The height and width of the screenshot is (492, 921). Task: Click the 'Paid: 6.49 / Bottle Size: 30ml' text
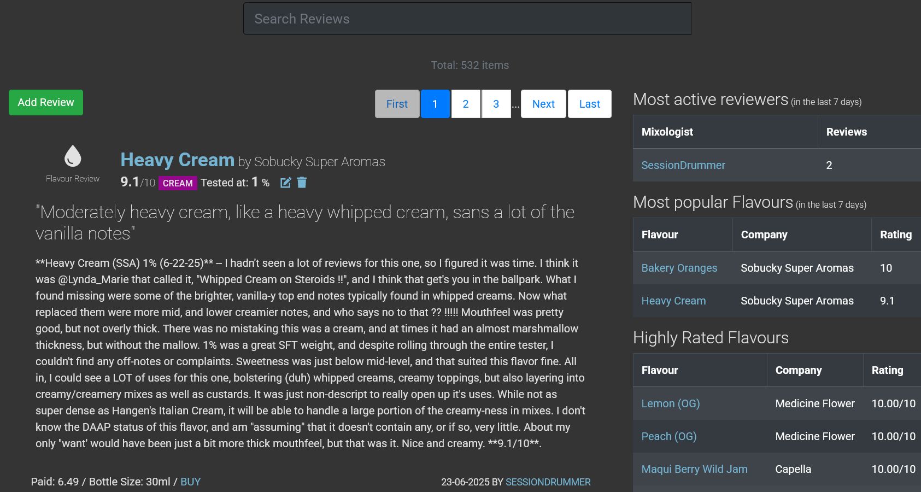point(101,482)
